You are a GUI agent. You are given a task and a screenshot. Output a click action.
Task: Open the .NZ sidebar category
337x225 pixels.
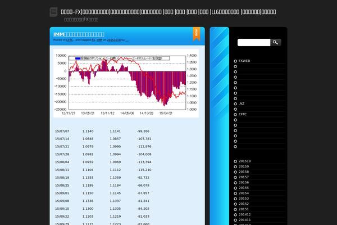[x=242, y=103]
